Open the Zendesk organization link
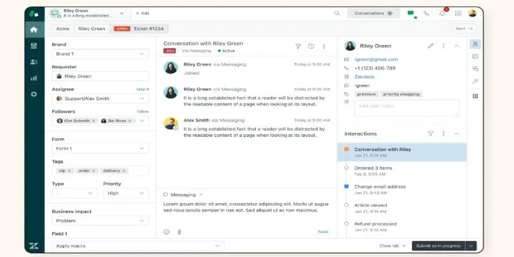 [x=364, y=77]
